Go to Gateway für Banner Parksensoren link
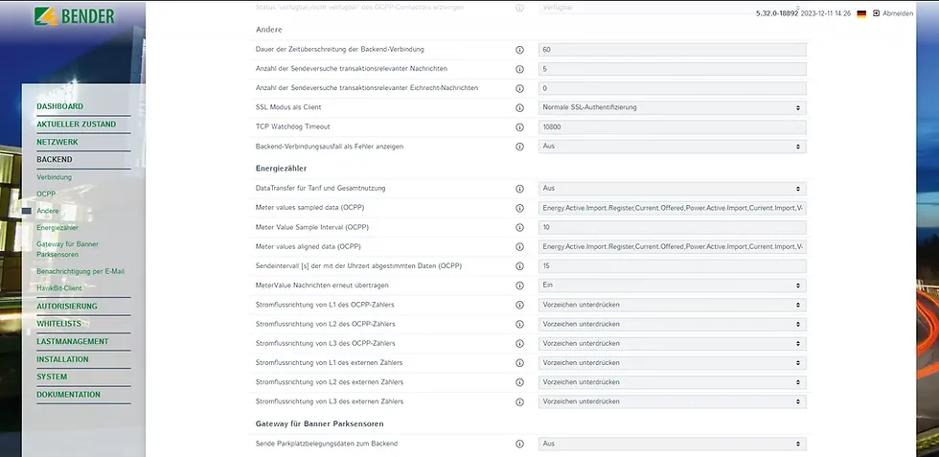This screenshot has height=457, width=939. (68, 249)
